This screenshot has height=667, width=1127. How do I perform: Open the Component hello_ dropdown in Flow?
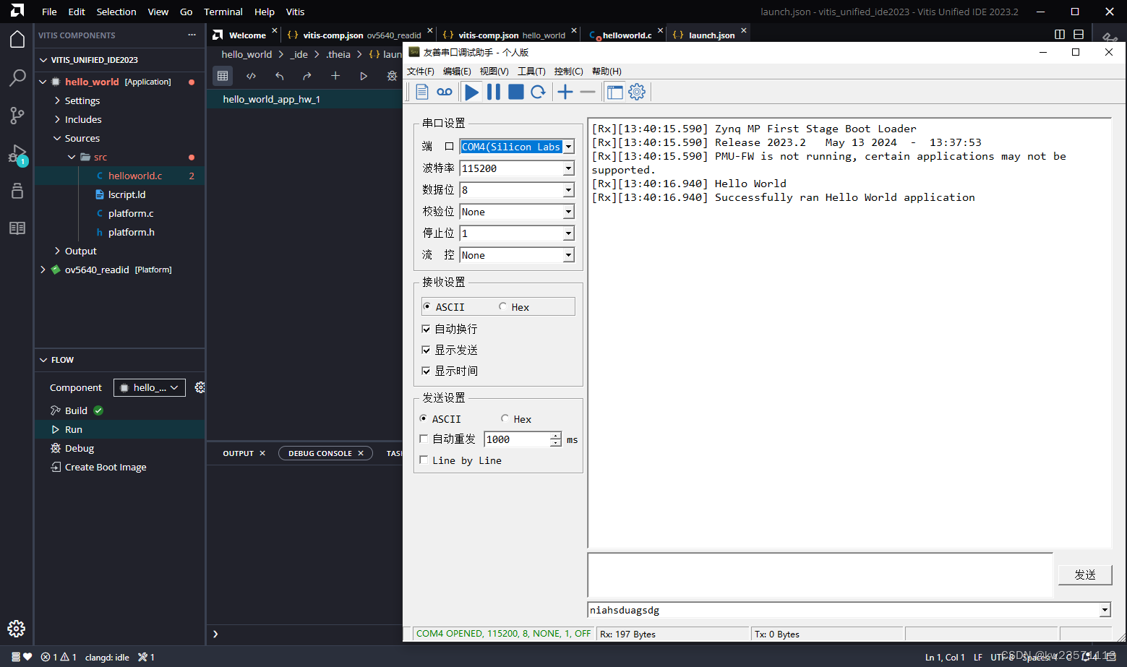tap(150, 387)
